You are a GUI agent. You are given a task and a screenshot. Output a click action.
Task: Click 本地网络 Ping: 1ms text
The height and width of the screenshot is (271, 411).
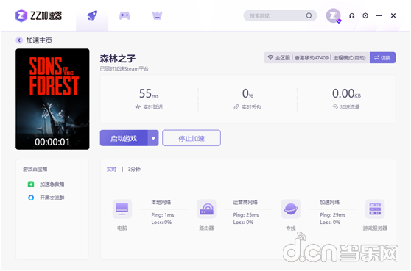(163, 214)
